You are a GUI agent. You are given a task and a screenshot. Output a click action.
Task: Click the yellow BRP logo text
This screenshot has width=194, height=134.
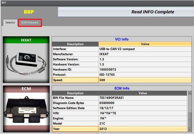[29, 12]
